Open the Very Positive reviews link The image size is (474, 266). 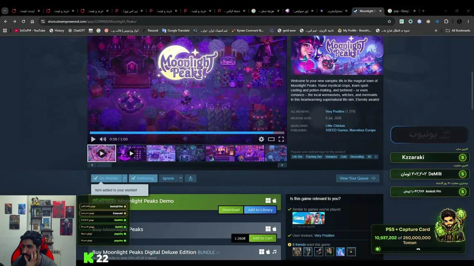pyautogui.click(x=335, y=112)
